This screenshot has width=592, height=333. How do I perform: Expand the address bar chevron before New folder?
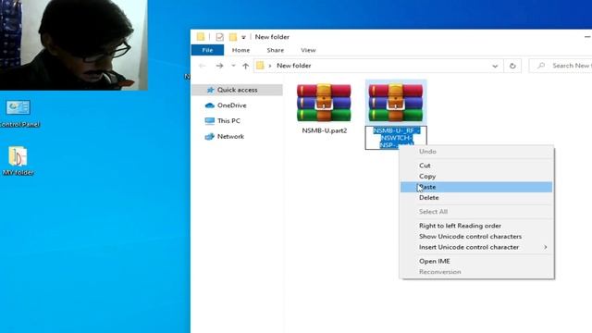pos(270,66)
